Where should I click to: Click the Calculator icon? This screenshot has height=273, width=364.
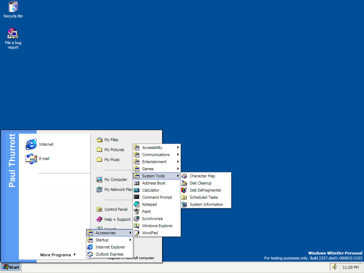(136, 190)
